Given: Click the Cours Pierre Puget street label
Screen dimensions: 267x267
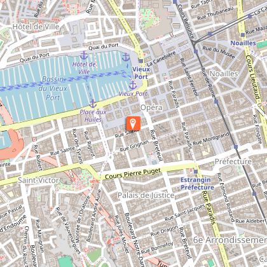Looking at the screenshot, I should [133, 174].
